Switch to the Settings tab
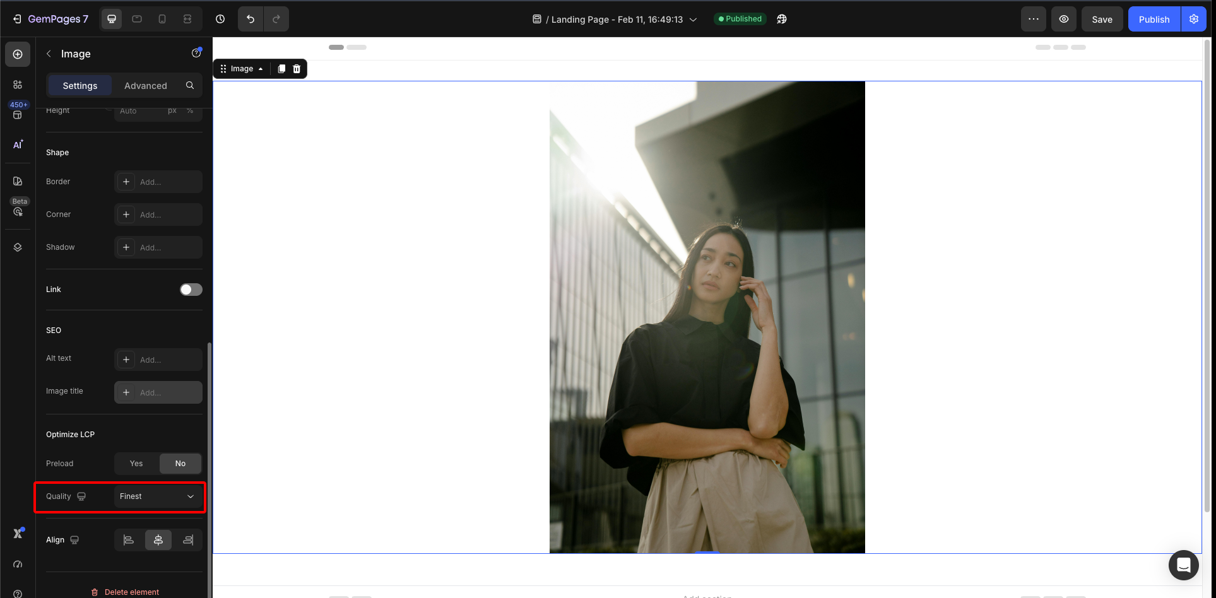The height and width of the screenshot is (598, 1216). pyautogui.click(x=80, y=85)
